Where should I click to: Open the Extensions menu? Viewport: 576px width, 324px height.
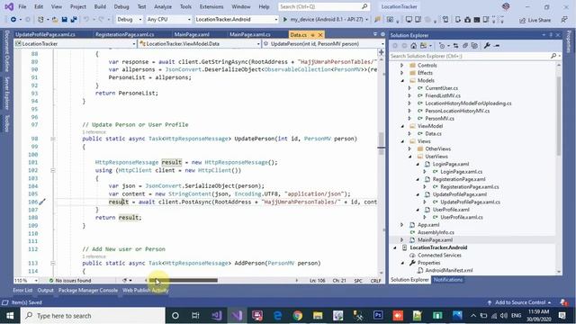[211, 6]
